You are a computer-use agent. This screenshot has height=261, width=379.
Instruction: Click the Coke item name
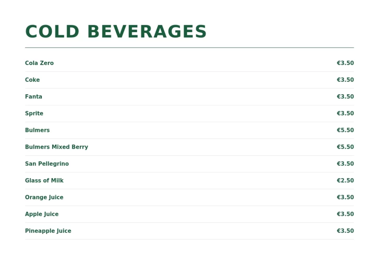coord(32,80)
